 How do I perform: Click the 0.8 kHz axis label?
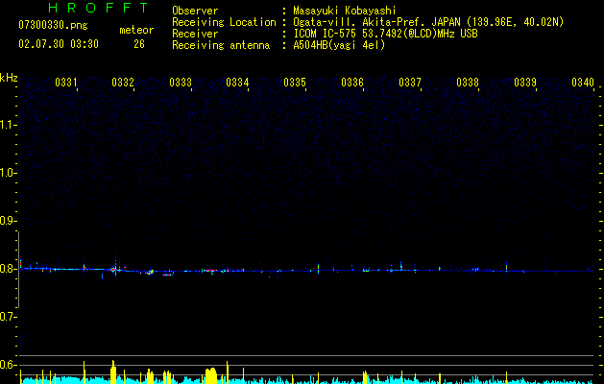[8, 269]
